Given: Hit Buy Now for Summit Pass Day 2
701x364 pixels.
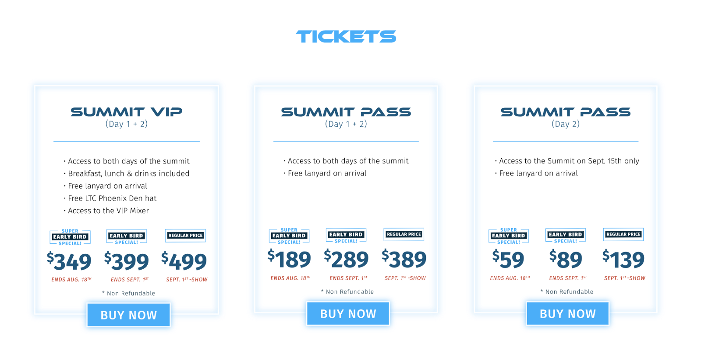Looking at the screenshot, I should pos(567,314).
